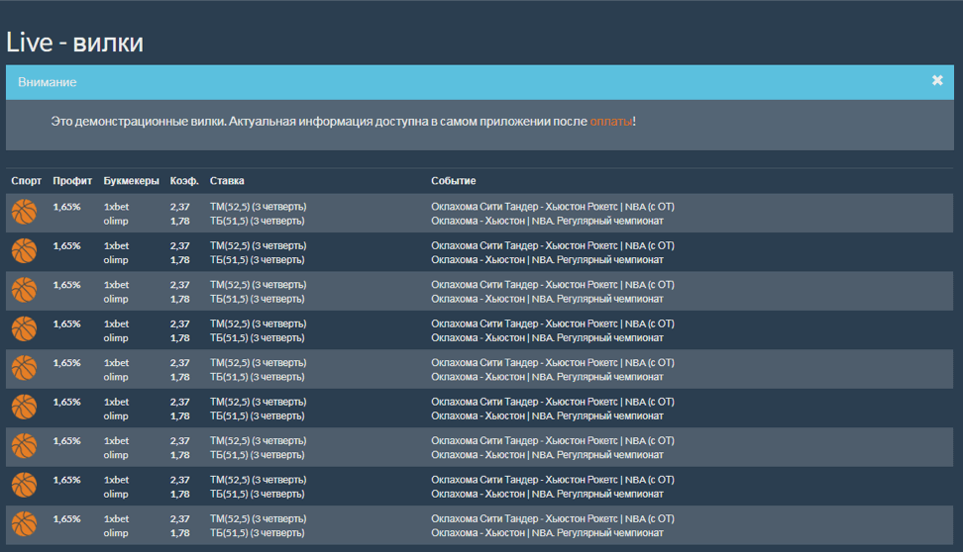Select the 2,37 odds in the first row
This screenshot has width=963, height=552.
180,207
